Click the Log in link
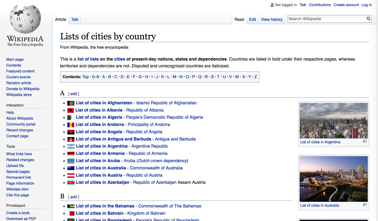The height and width of the screenshot is (221, 378). (367, 5)
